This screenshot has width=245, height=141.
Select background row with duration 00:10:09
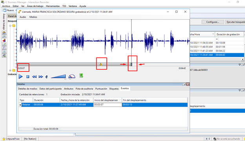pyautogui.click(x=217, y=43)
